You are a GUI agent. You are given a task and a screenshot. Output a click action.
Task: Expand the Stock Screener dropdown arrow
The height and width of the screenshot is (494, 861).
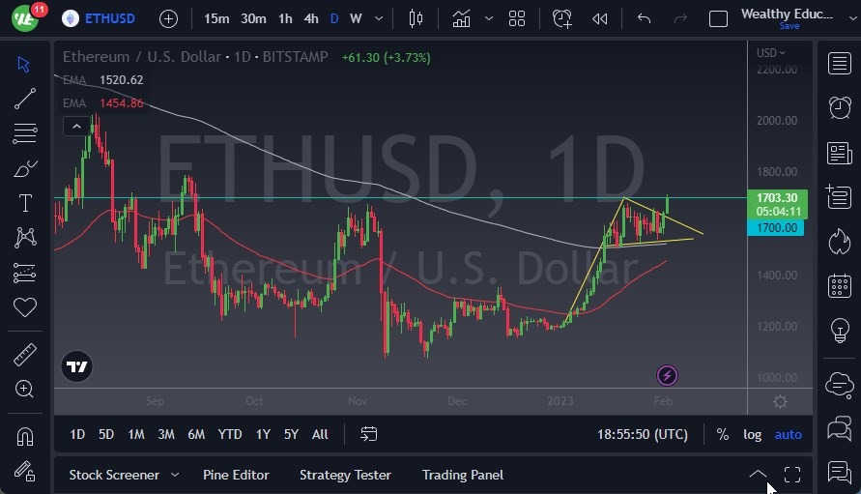click(x=175, y=475)
